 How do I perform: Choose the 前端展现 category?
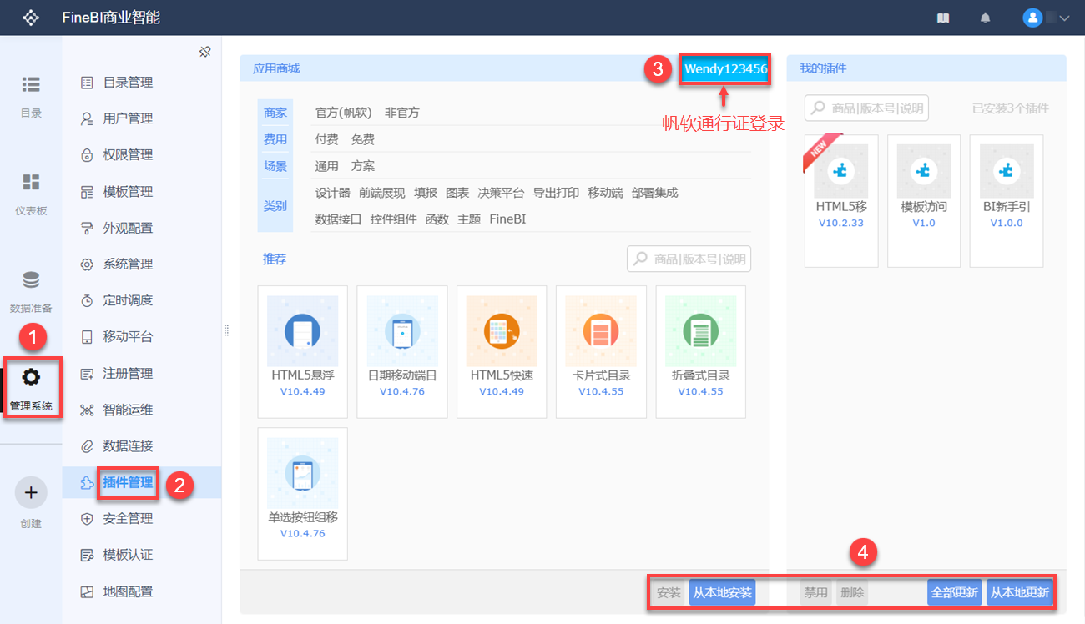pos(381,193)
